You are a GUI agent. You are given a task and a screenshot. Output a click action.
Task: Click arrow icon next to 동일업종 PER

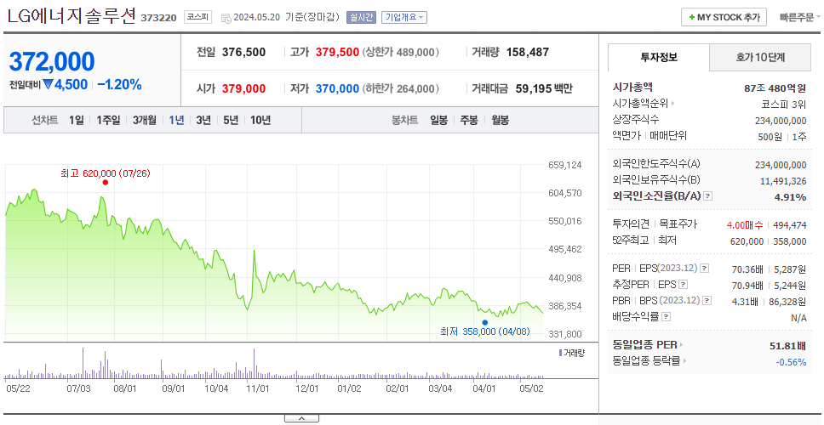pos(681,345)
